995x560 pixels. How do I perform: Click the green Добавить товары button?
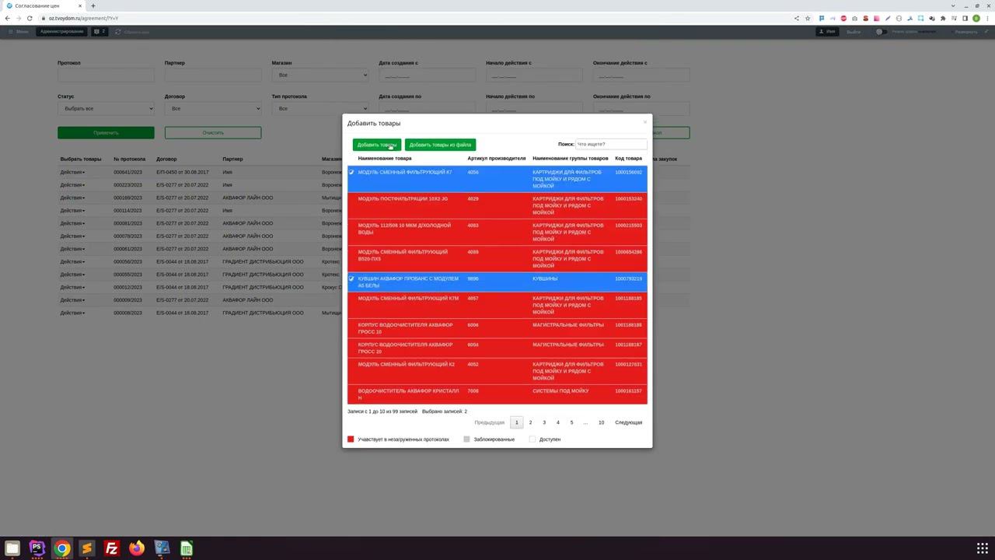coord(377,145)
